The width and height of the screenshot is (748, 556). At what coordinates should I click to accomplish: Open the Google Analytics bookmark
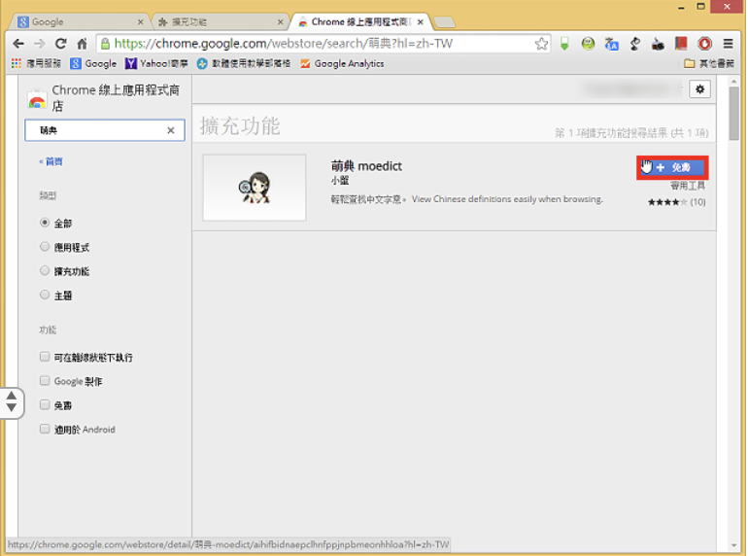pyautogui.click(x=343, y=63)
